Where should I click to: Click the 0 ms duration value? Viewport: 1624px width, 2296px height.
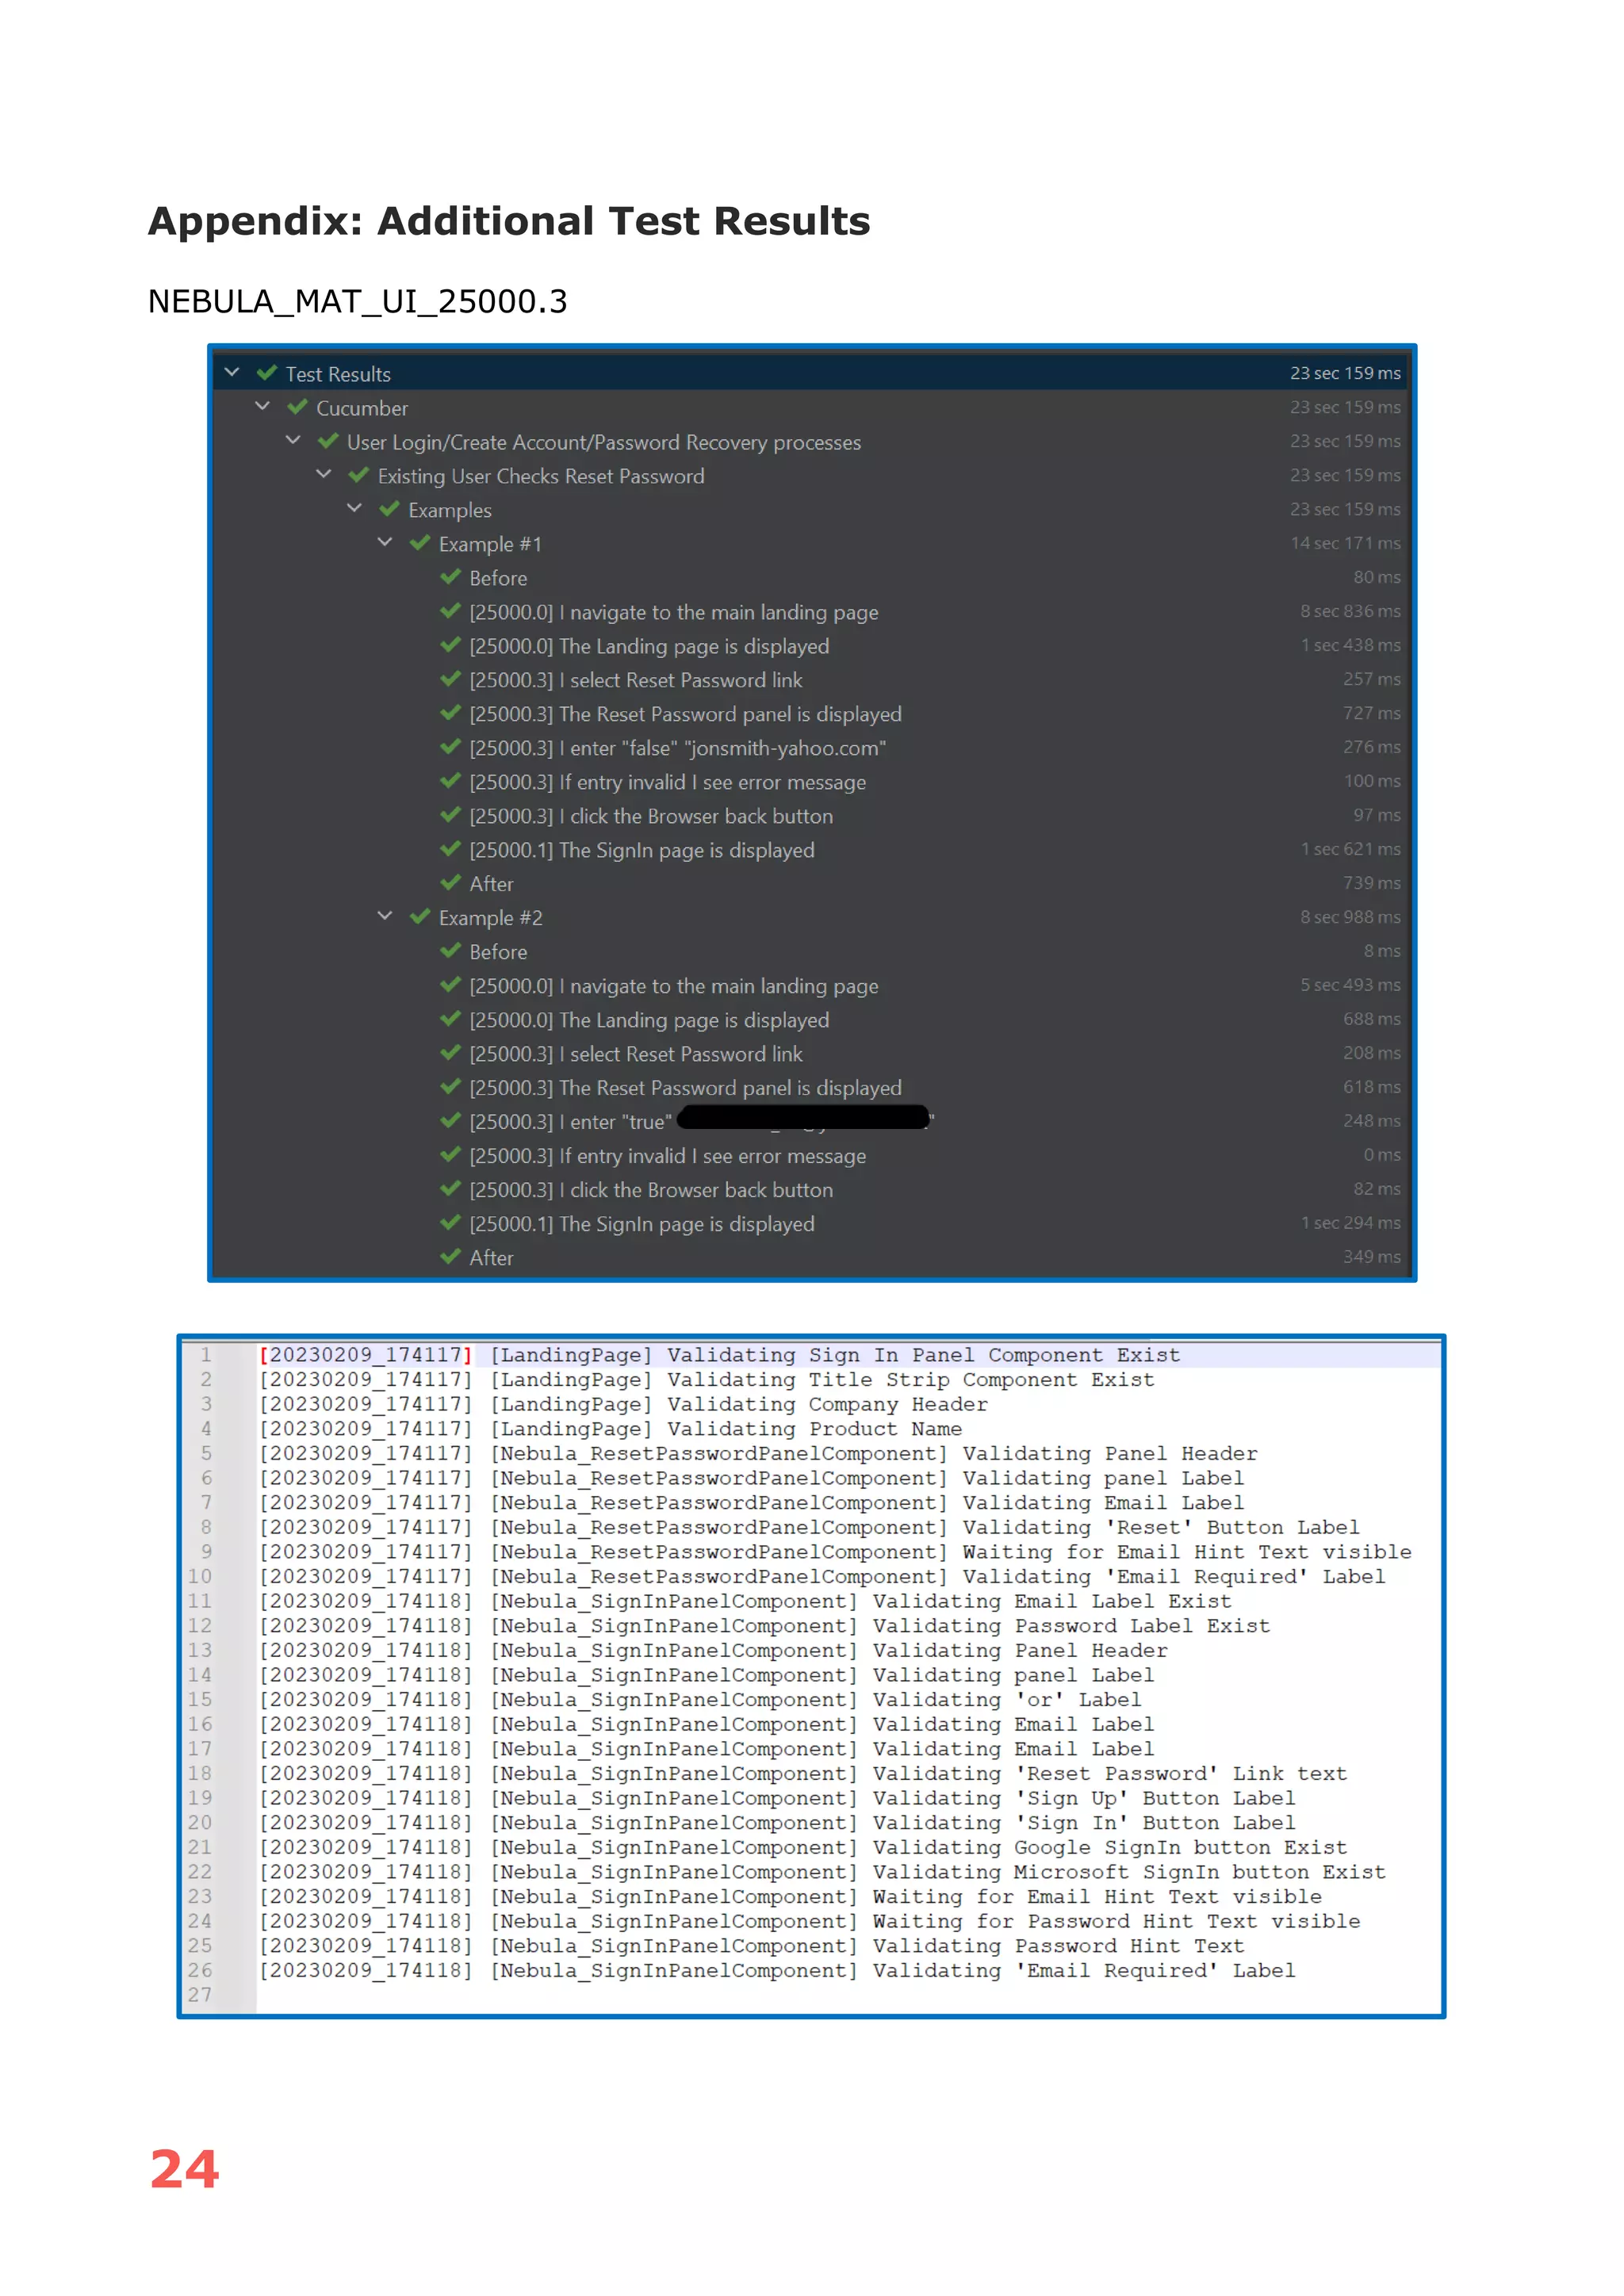tap(1381, 1155)
